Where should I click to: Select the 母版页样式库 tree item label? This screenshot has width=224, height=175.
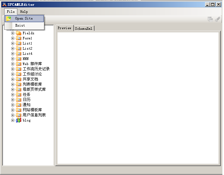(x=34, y=89)
